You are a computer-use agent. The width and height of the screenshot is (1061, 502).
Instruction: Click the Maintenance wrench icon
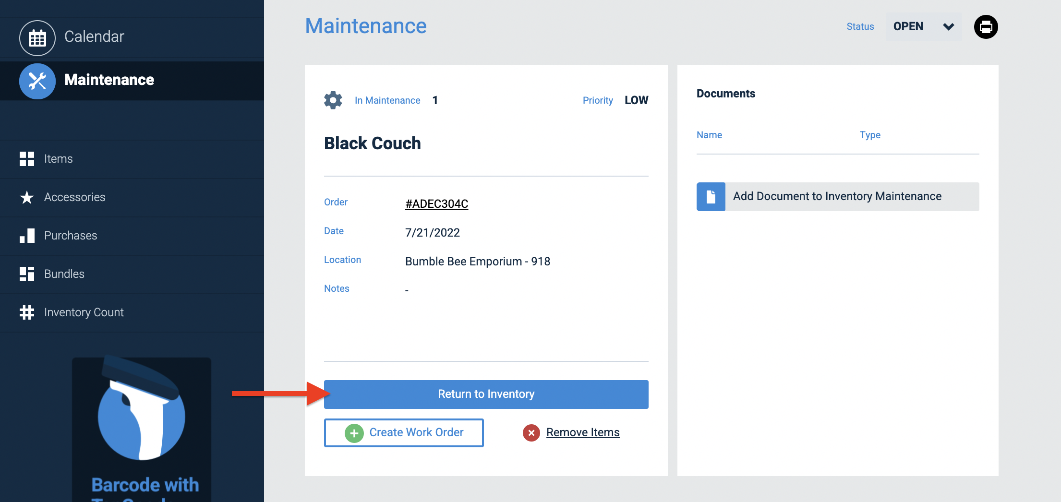click(37, 81)
